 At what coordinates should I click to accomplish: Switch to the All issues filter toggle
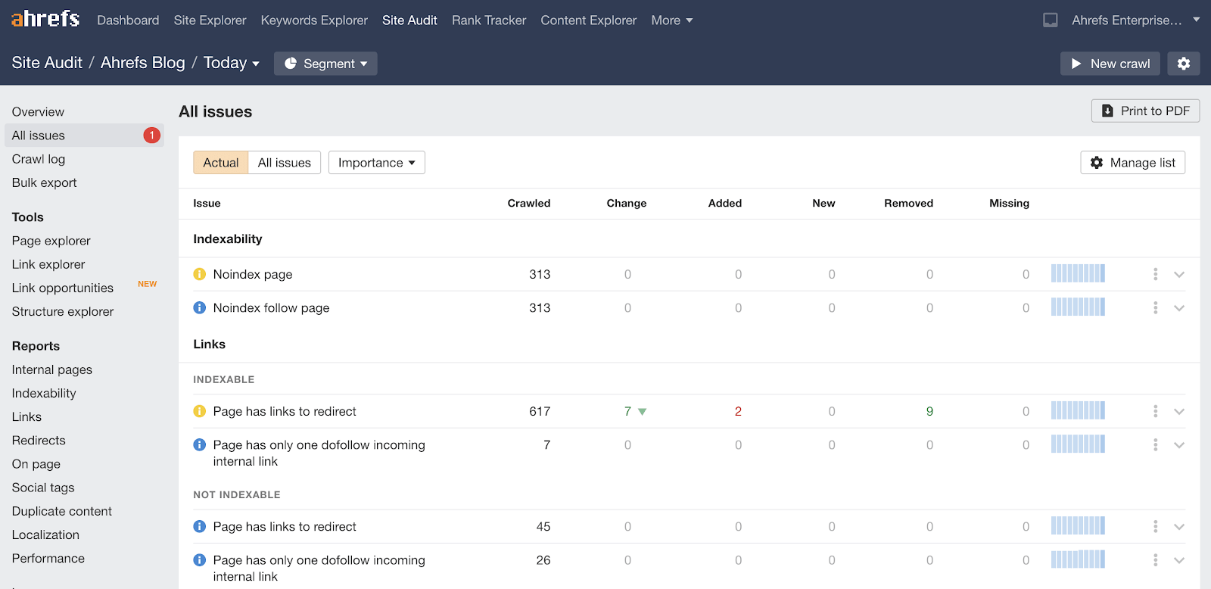[x=284, y=163]
